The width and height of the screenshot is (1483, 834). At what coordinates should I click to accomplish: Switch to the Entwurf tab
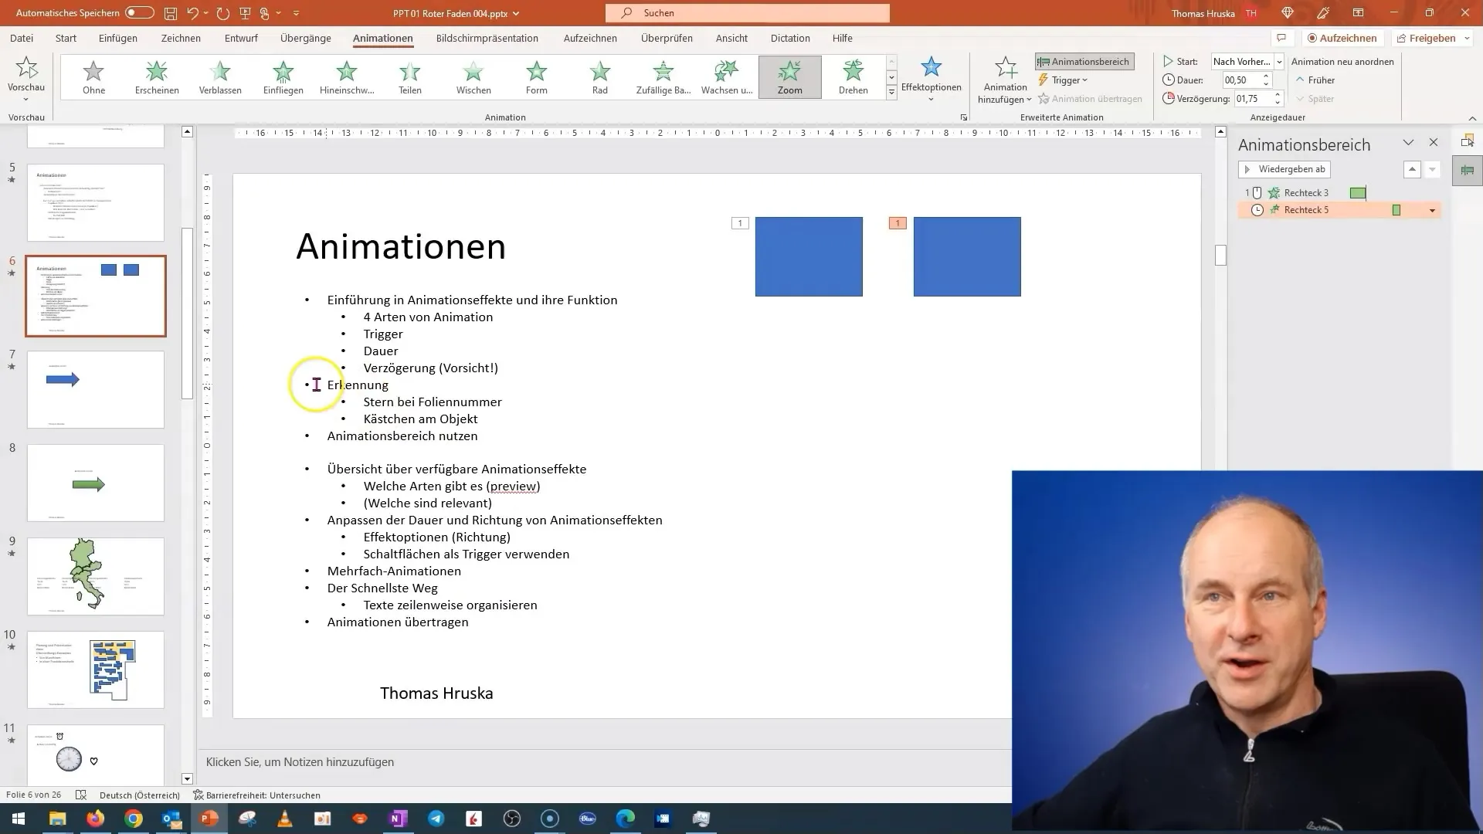[241, 38]
